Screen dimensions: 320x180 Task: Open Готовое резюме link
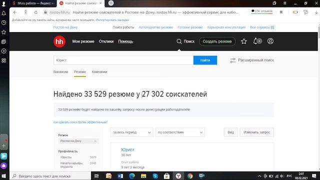[190, 27]
